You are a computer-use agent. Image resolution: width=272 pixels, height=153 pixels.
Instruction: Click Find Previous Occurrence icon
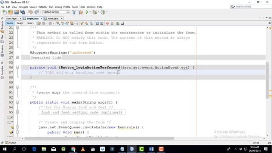[x=62, y=23]
